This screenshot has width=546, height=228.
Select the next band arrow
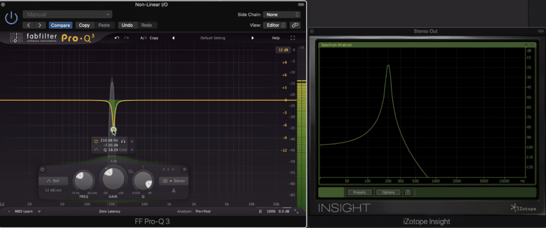pyautogui.click(x=173, y=169)
